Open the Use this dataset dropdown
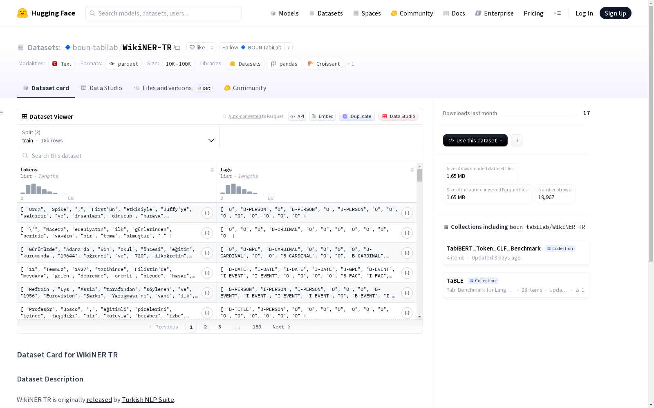This screenshot has width=654, height=408. click(x=475, y=140)
